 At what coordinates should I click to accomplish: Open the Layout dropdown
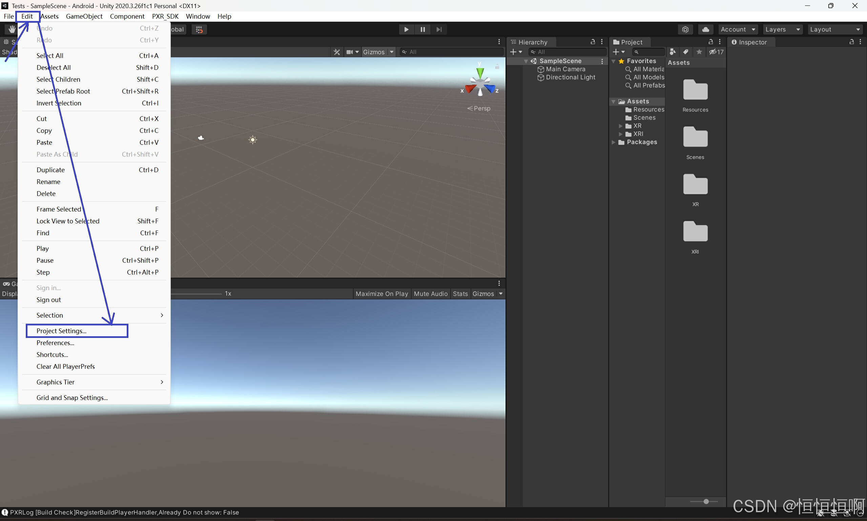pyautogui.click(x=834, y=29)
